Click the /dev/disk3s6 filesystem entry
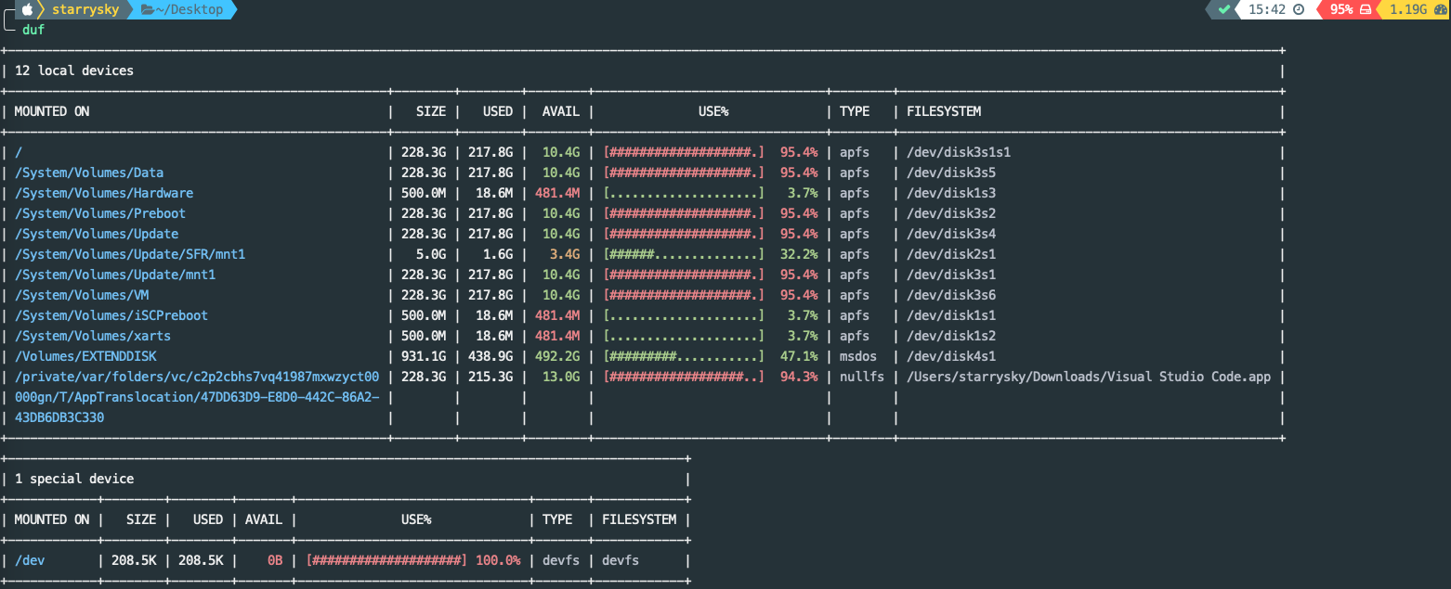This screenshot has height=589, width=1451. pyautogui.click(x=951, y=295)
